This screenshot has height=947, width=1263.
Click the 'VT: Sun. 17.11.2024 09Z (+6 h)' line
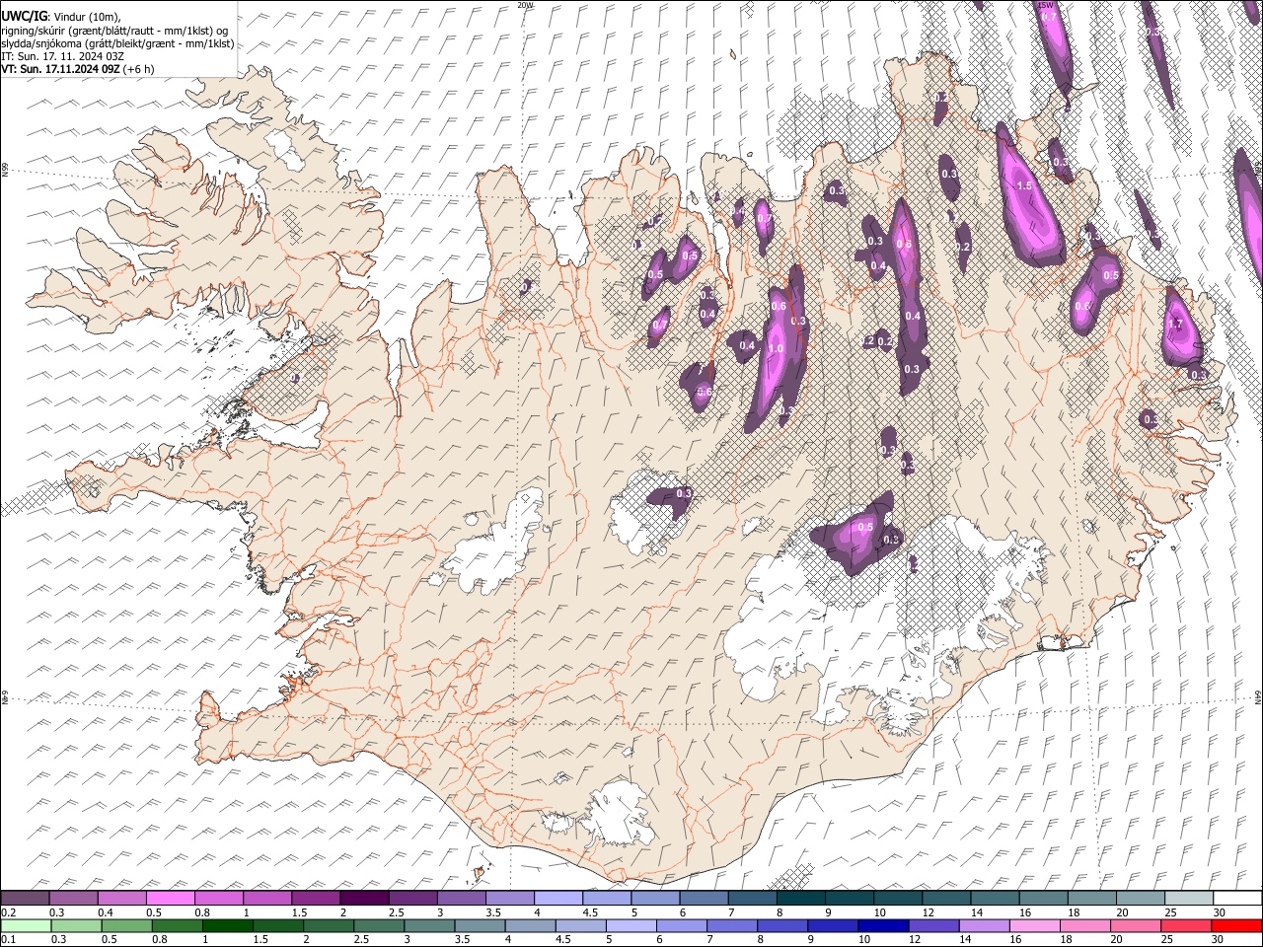tap(78, 69)
